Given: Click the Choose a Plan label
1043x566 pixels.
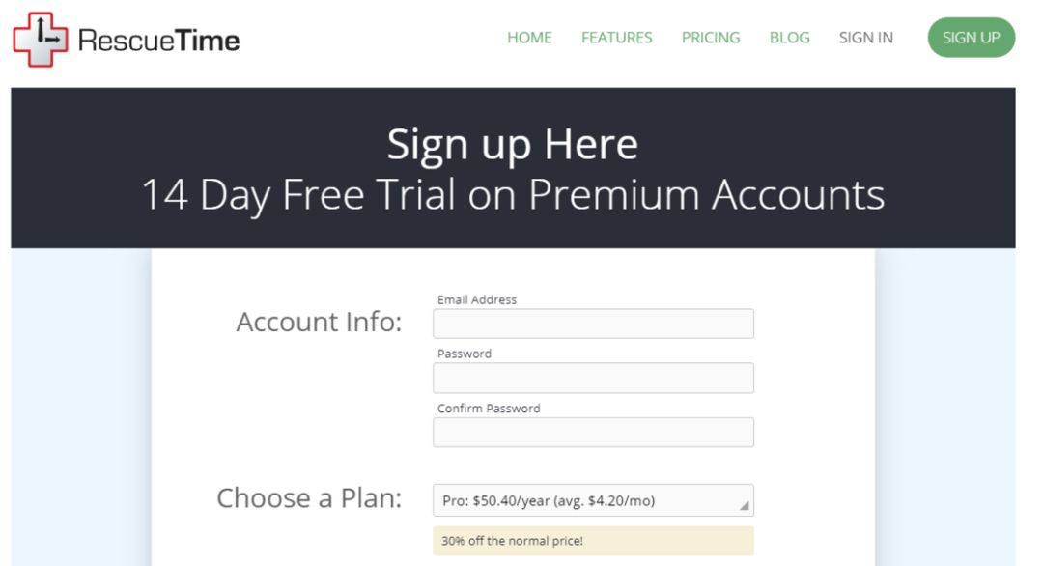Looking at the screenshot, I should click(309, 498).
